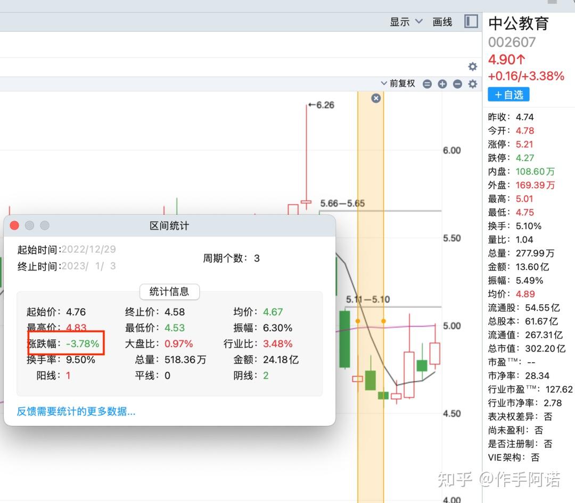
Task: Click 量比 value 1.04
Action: click(524, 240)
